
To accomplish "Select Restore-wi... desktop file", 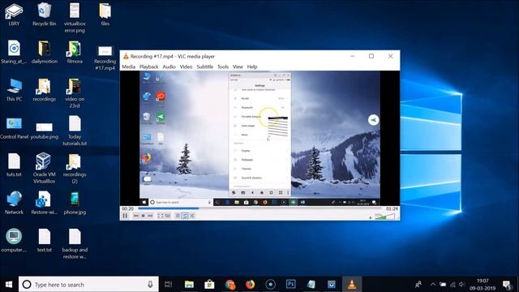I will (44, 203).
